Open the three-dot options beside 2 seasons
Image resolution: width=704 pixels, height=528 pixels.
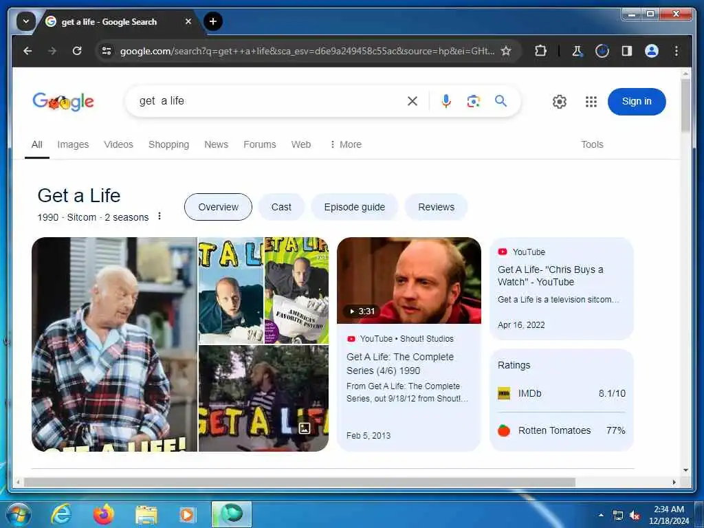[x=159, y=217]
